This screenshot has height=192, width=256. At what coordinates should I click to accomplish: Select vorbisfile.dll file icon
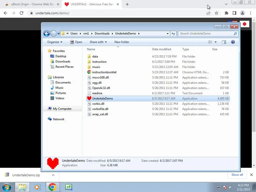click(89, 109)
